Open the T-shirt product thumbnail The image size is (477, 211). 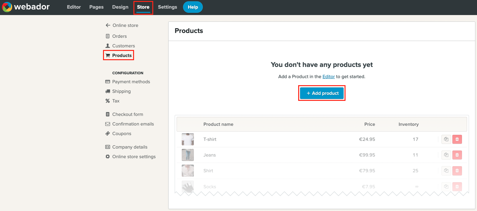[188, 139]
